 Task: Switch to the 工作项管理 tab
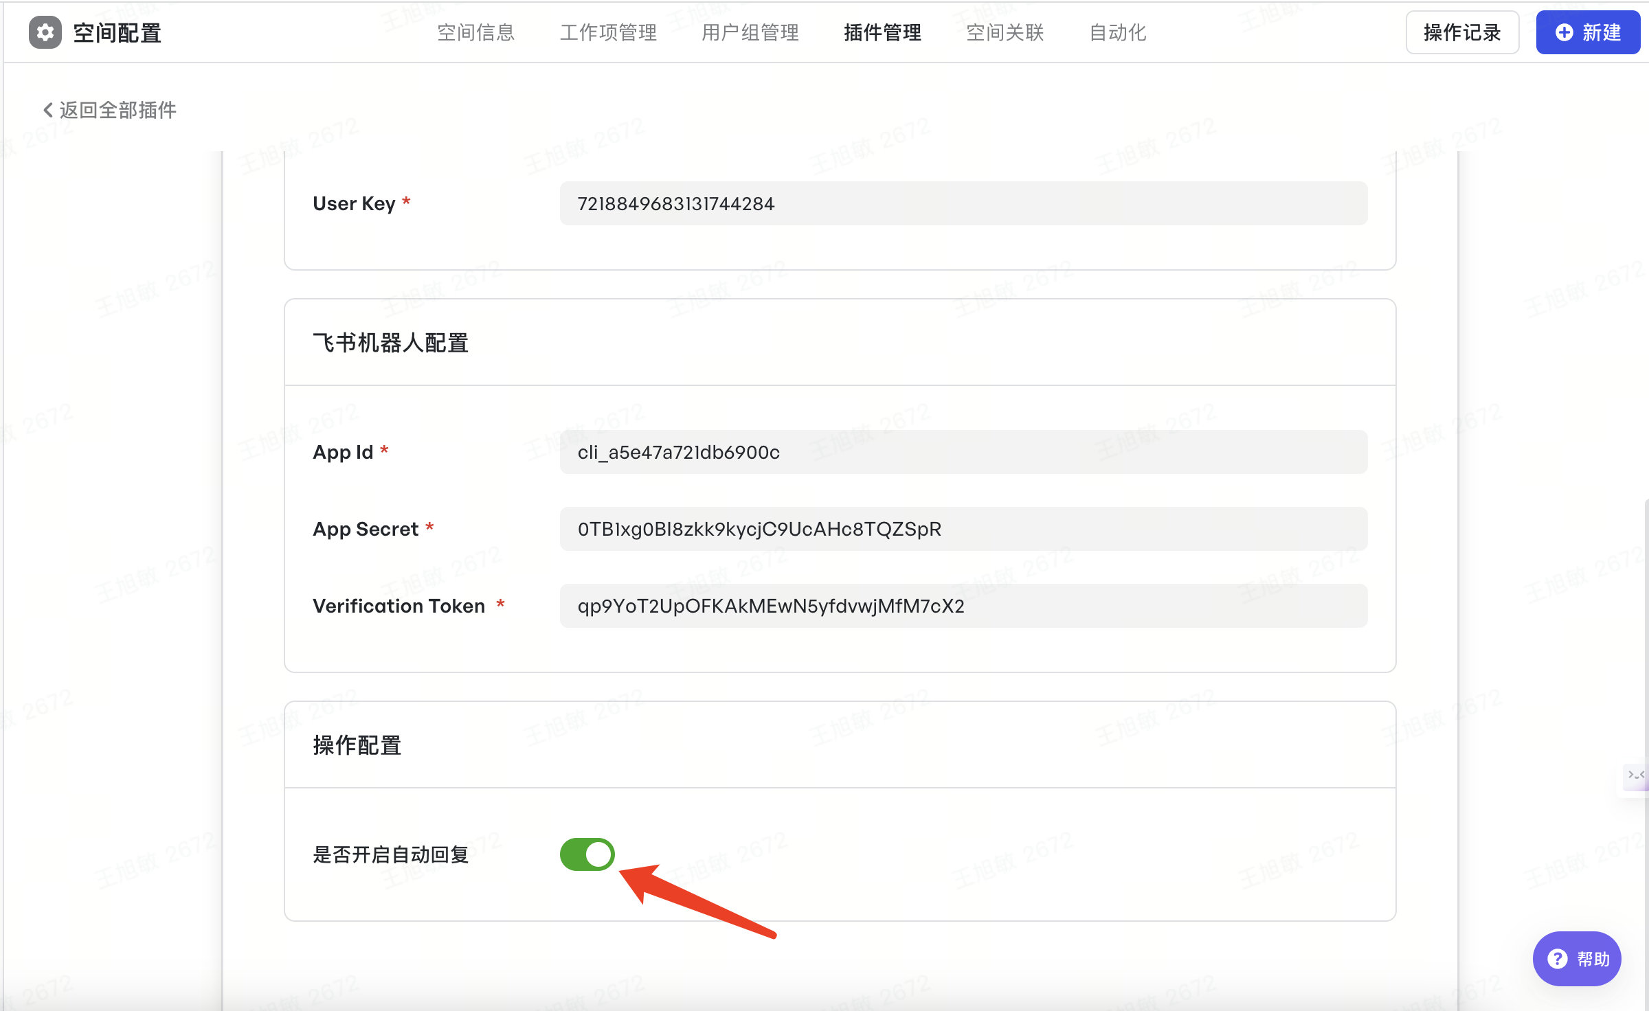608,32
